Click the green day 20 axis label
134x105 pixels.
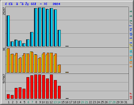82,102
